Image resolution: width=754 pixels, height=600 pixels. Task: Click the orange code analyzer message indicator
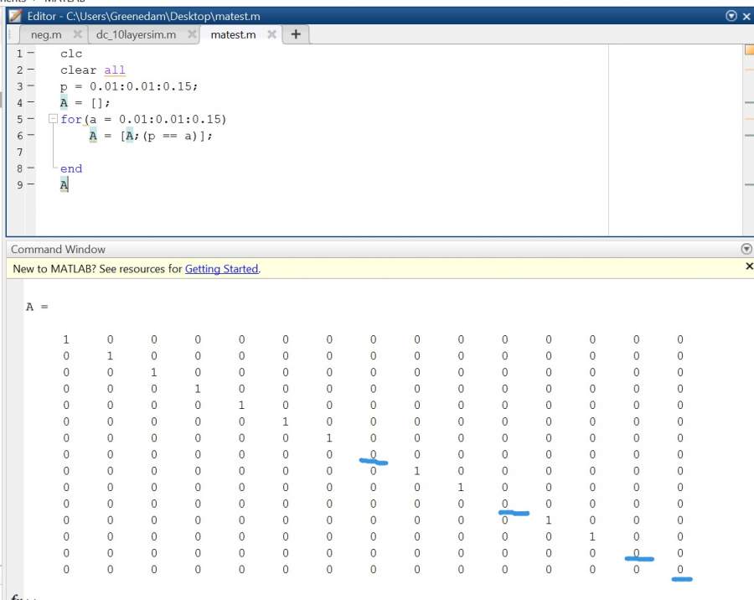(749, 49)
